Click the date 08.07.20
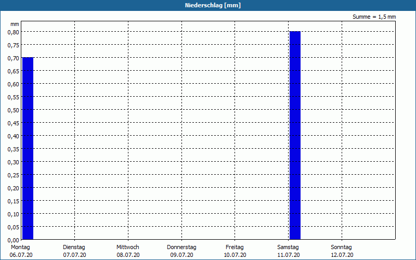The width and height of the screenshot is (416, 260). click(128, 255)
